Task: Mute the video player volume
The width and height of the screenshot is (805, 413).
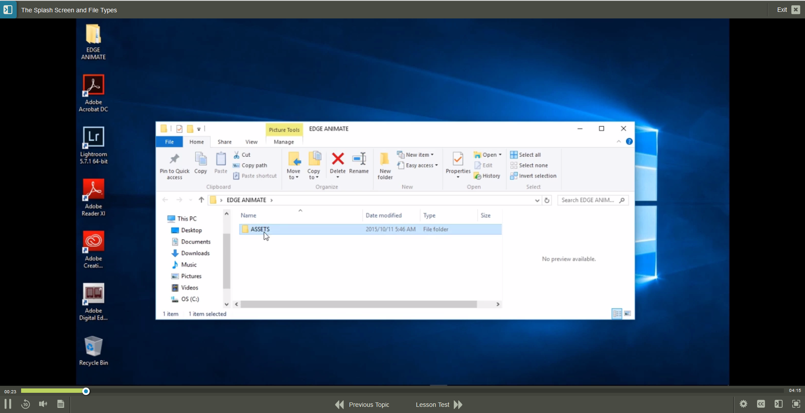Action: coord(43,404)
